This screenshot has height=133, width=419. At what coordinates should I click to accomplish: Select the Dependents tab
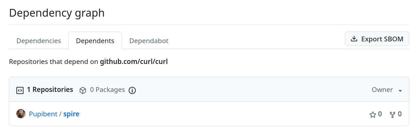point(95,41)
